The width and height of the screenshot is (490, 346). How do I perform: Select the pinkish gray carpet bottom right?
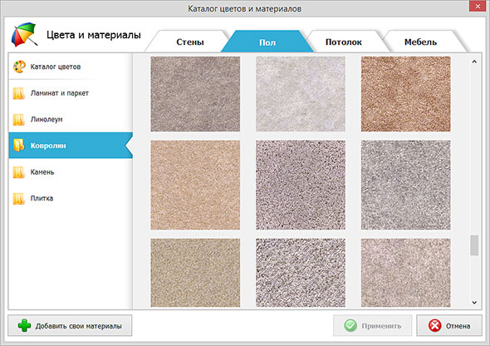tap(405, 273)
